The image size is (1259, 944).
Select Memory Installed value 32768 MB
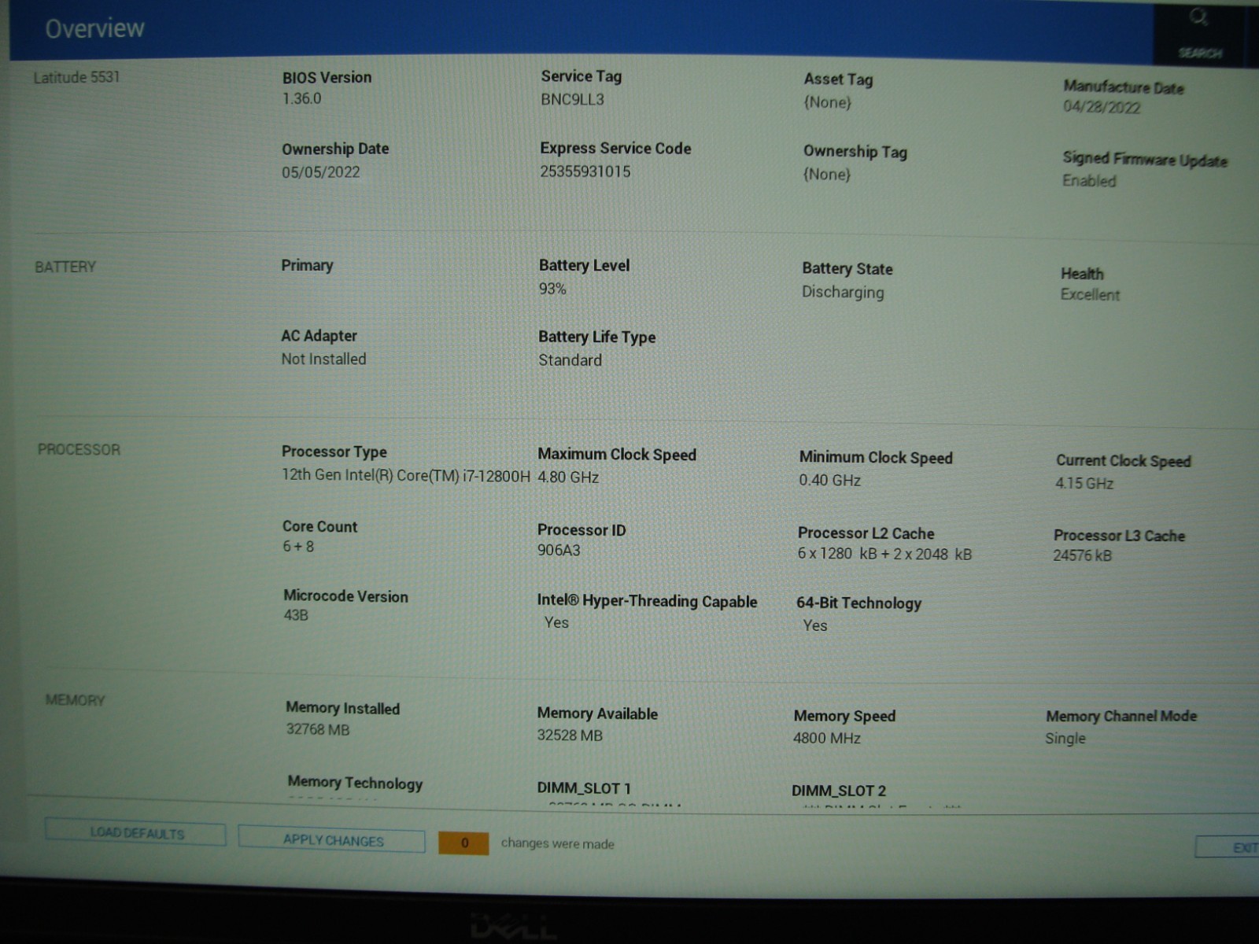[x=318, y=729]
